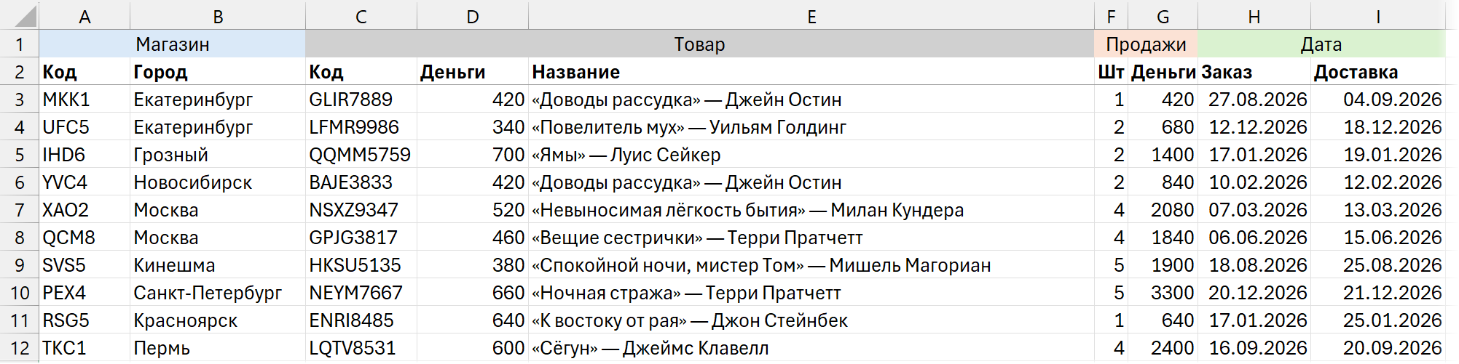
Task: Select the green 'Дата' header cell
Action: click(1321, 44)
